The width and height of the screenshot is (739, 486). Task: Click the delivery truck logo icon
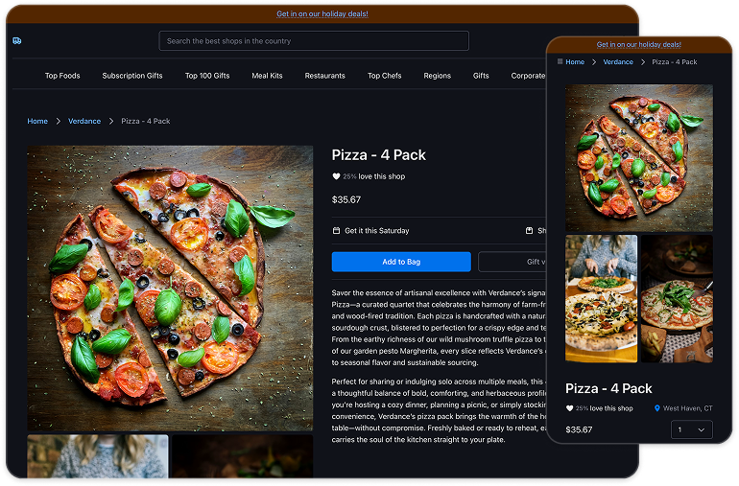point(17,41)
